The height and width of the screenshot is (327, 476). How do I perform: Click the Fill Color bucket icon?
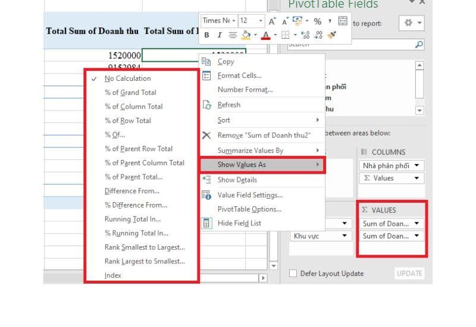pyautogui.click(x=246, y=35)
